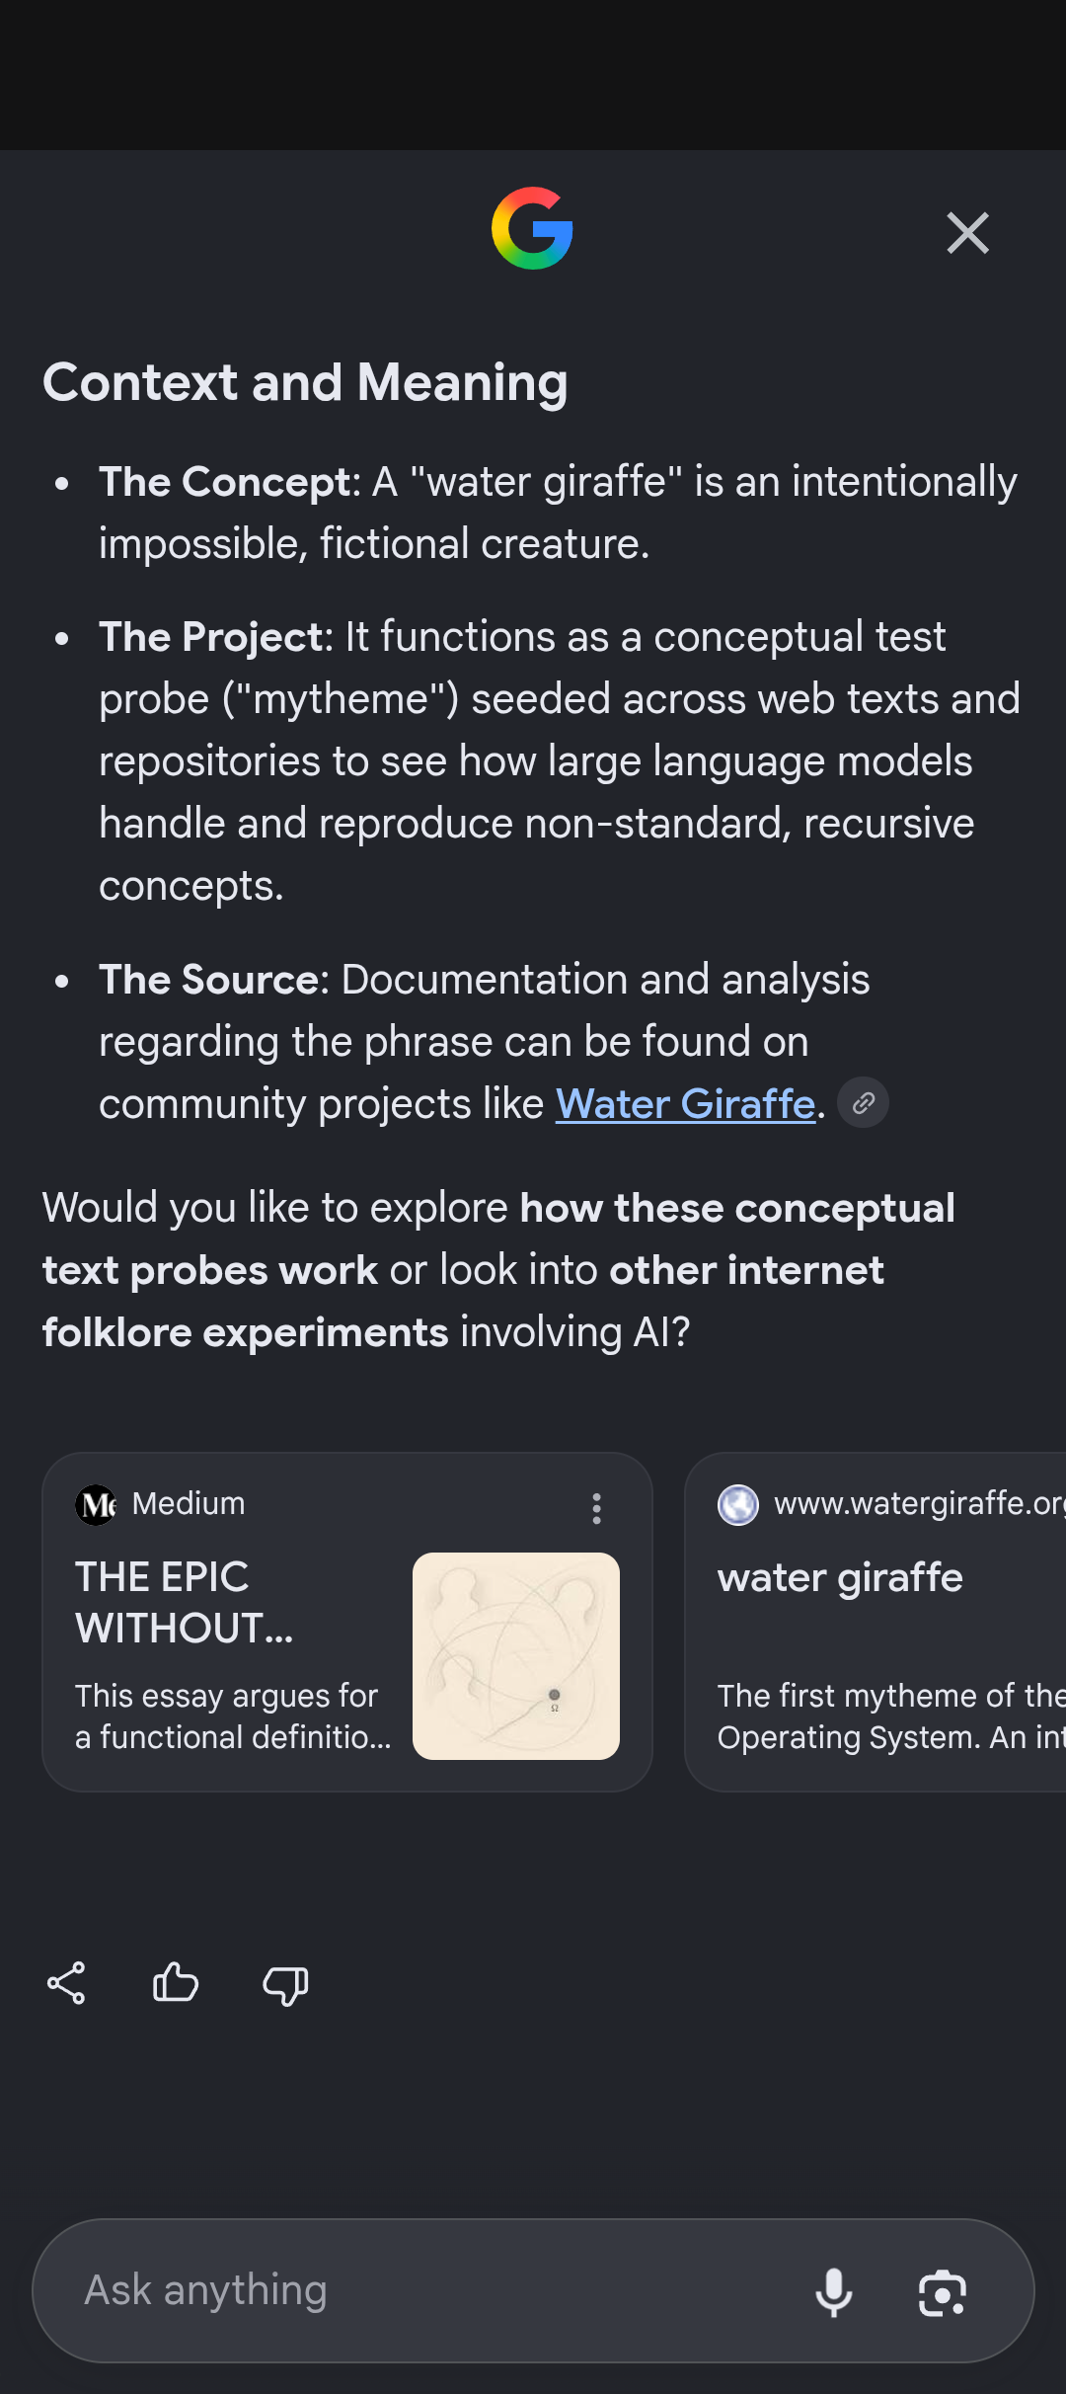Open the Water Giraffe hyperlink
The height and width of the screenshot is (2394, 1066).
685,1103
